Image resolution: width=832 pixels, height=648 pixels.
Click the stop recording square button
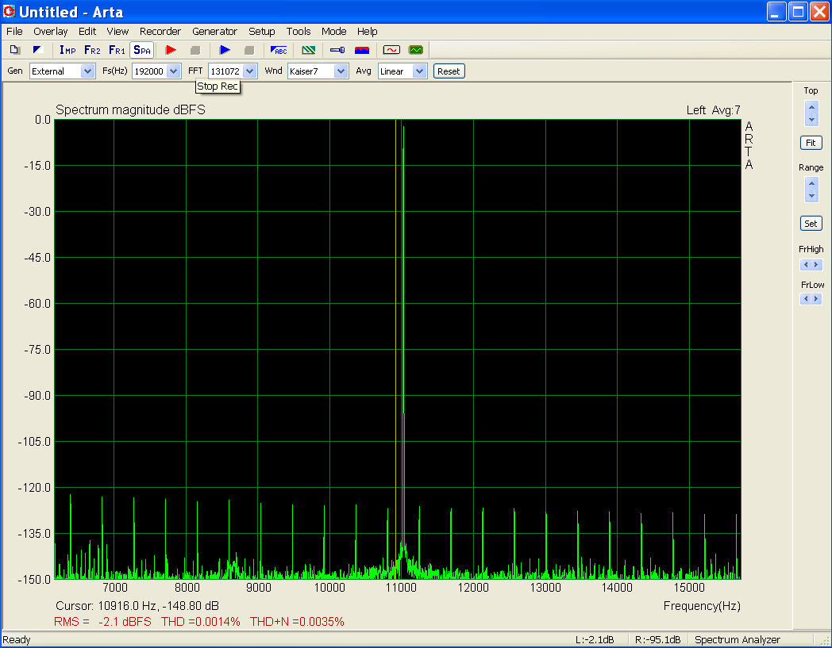(x=195, y=50)
